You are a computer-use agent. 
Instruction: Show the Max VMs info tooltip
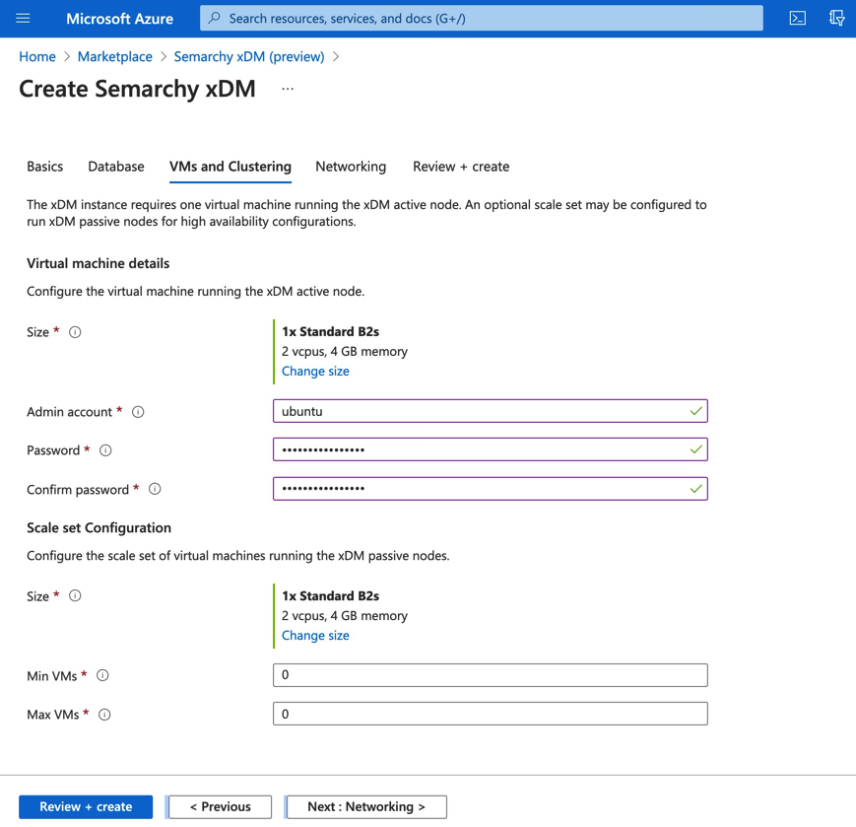(x=101, y=714)
